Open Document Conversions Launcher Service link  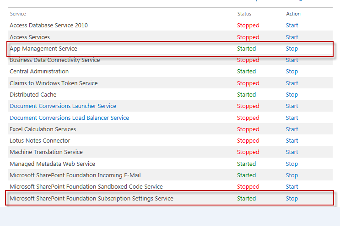(63, 106)
